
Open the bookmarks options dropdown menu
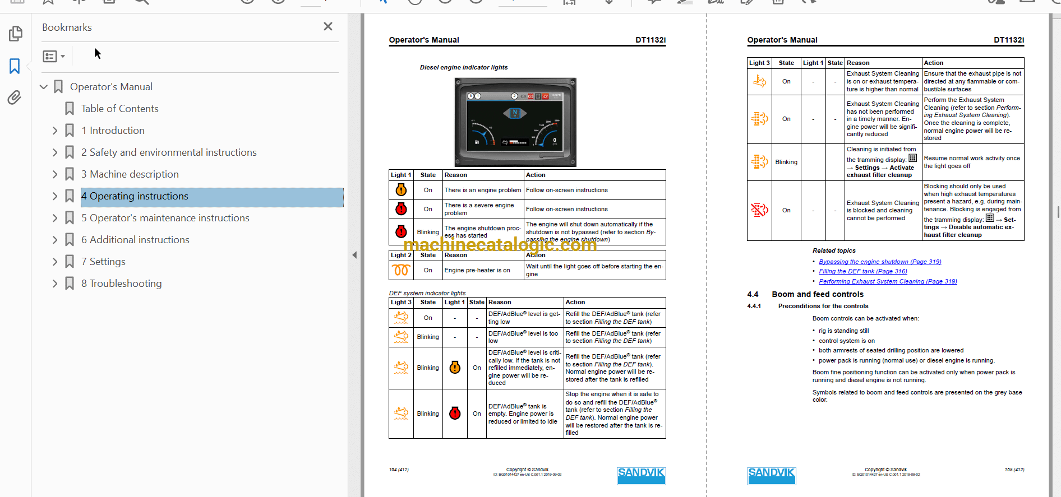[54, 56]
